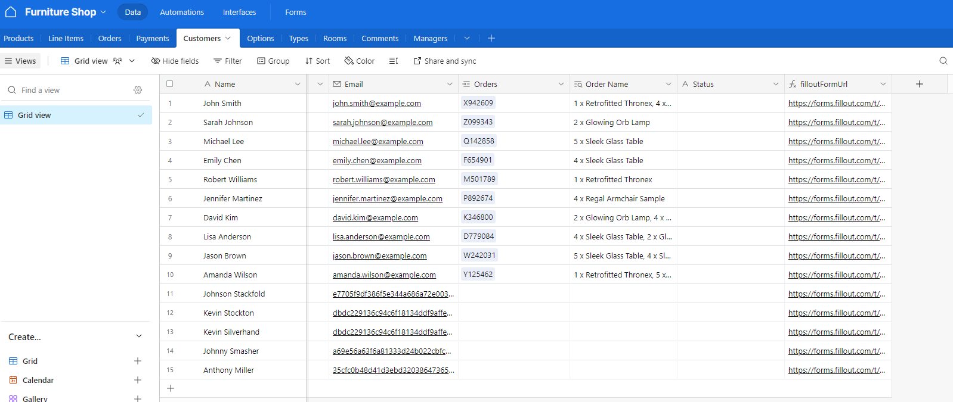Add new record plus icon

coord(171,388)
